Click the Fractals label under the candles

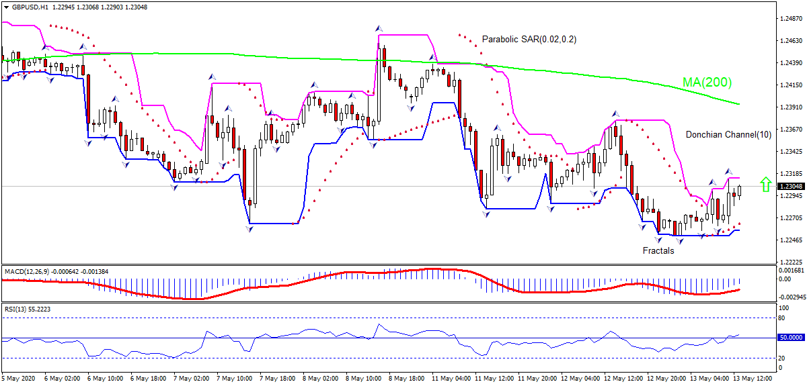click(658, 251)
